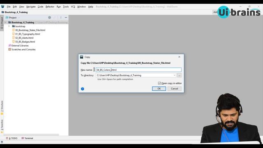Select 01_BS_Typography.html in the tree
Image resolution: width=263 pixels, height=148 pixels.
(28, 34)
